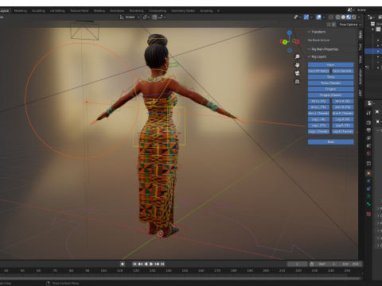Select wireframe viewport shading

point(338,17)
